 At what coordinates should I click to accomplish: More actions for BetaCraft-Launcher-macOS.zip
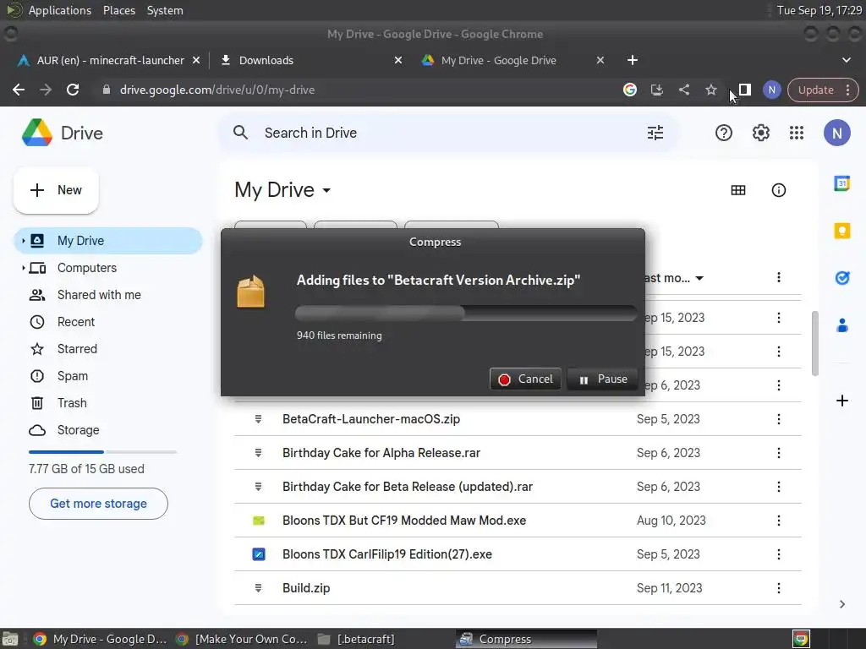tap(778, 419)
